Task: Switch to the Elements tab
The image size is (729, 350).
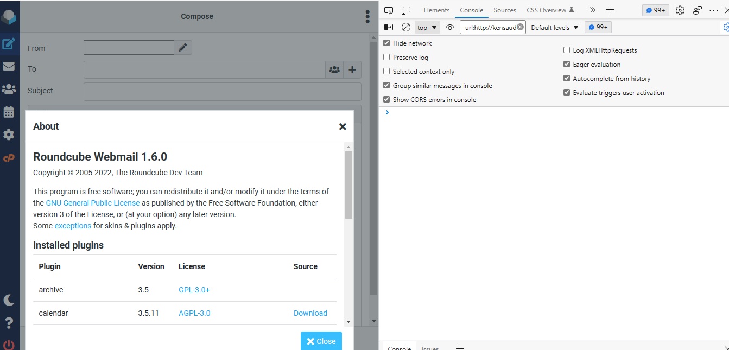Action: tap(436, 10)
